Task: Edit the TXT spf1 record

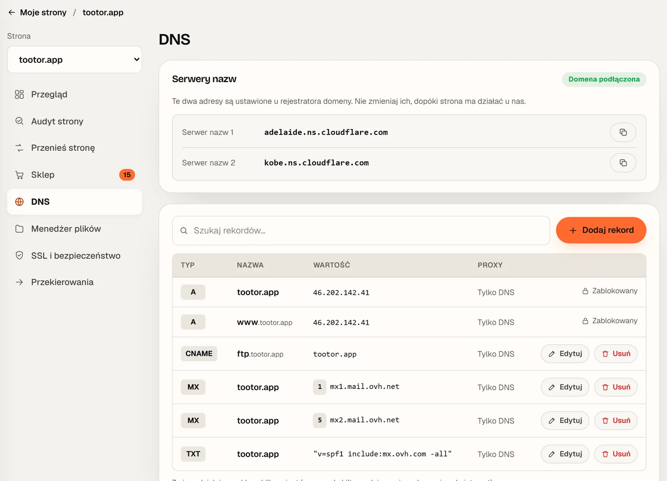Action: coord(565,454)
